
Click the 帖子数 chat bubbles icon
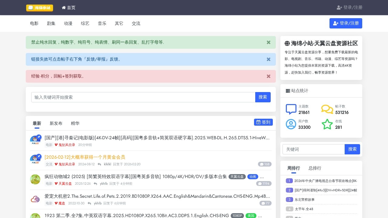coord(327,109)
